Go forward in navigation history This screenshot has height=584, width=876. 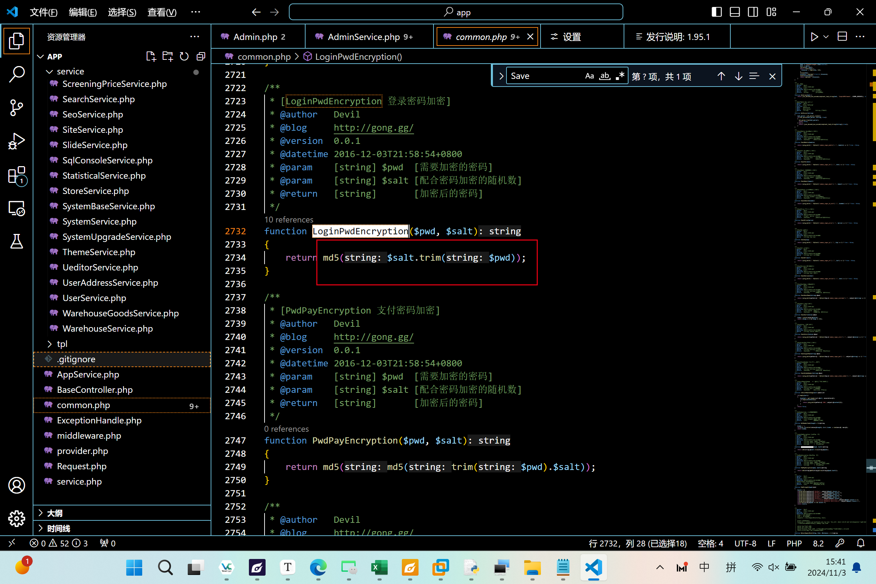(275, 12)
